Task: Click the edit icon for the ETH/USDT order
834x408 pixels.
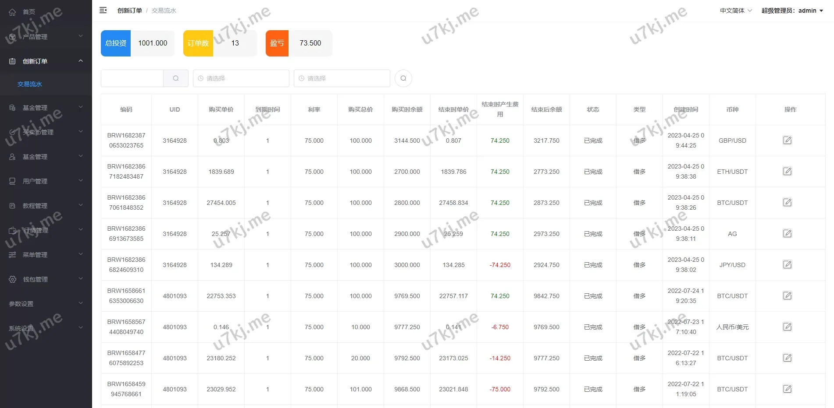Action: tap(787, 172)
